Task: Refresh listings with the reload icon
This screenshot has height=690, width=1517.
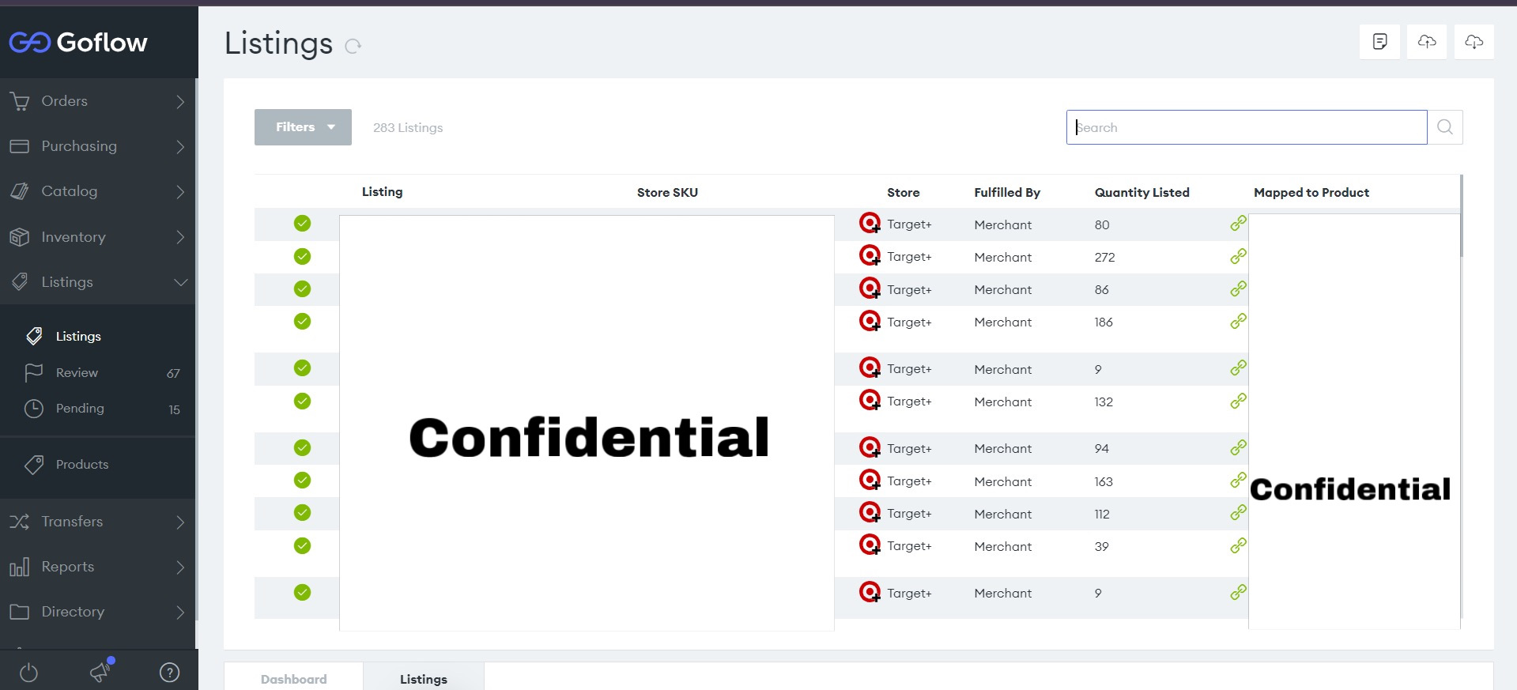Action: (x=353, y=46)
